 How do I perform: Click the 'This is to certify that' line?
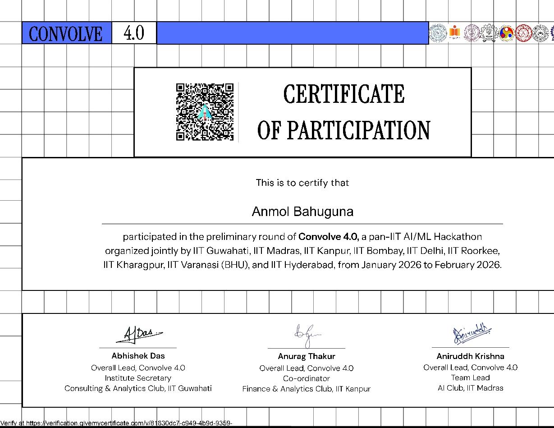[302, 183]
